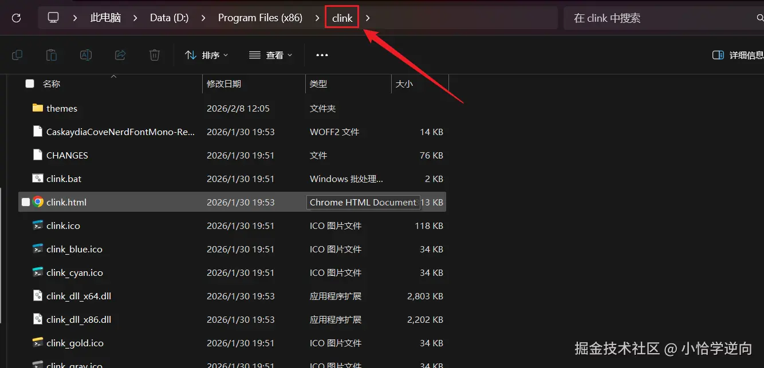Select the clink.html file name
The width and height of the screenshot is (764, 368).
tap(66, 202)
